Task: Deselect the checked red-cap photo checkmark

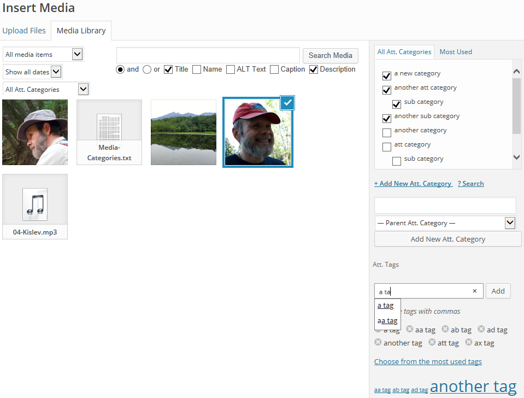Action: click(x=287, y=103)
